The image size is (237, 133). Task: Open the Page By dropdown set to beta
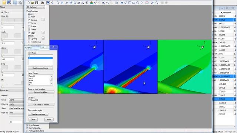(16, 113)
